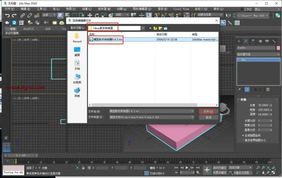Toggle Auto Key mode button

coord(220,168)
